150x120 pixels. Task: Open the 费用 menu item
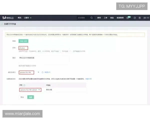[99, 18]
